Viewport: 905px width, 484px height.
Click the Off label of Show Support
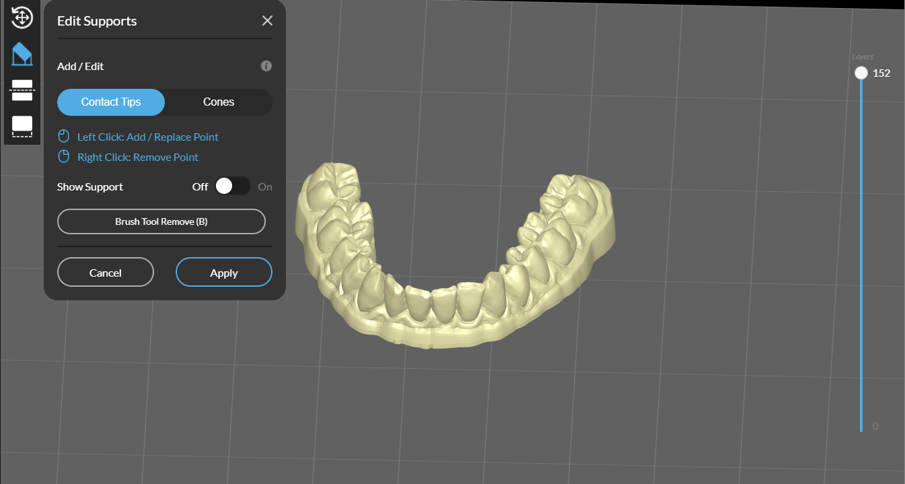[x=200, y=187]
